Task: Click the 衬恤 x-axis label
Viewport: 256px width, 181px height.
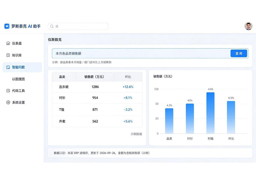Action: pos(210,139)
